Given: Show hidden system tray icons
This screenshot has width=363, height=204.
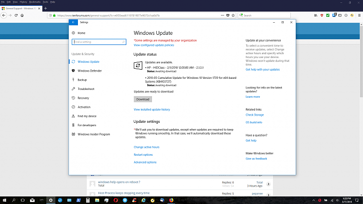Looking at the screenshot, I should 314,200.
